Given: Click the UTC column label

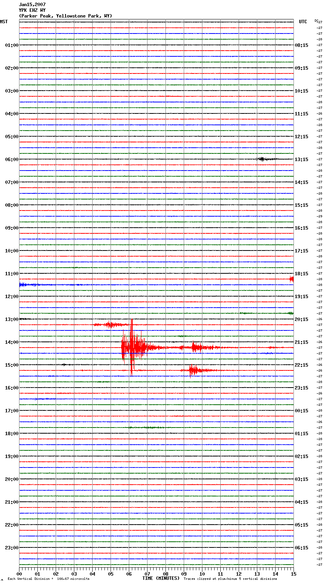Looking at the screenshot, I should 303,22.
